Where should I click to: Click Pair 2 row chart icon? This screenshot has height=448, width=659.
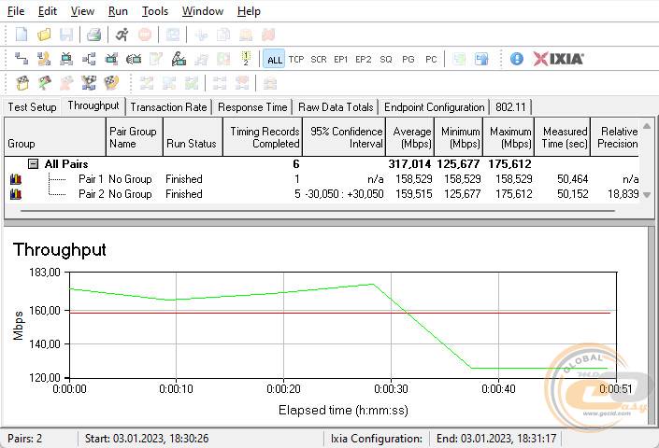coord(16,194)
